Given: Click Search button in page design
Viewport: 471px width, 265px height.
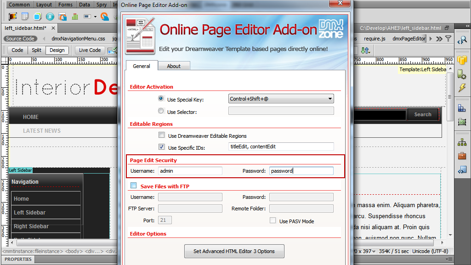Looking at the screenshot, I should 423,114.
